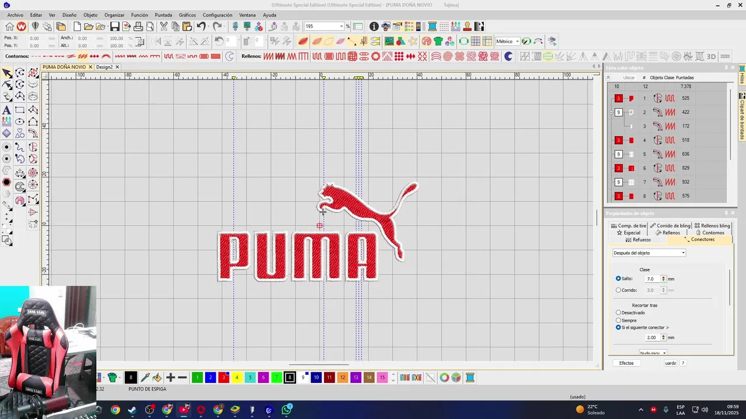This screenshot has width=746, height=419.
Task: Click the Guardar button in properties
Action: coord(670,363)
